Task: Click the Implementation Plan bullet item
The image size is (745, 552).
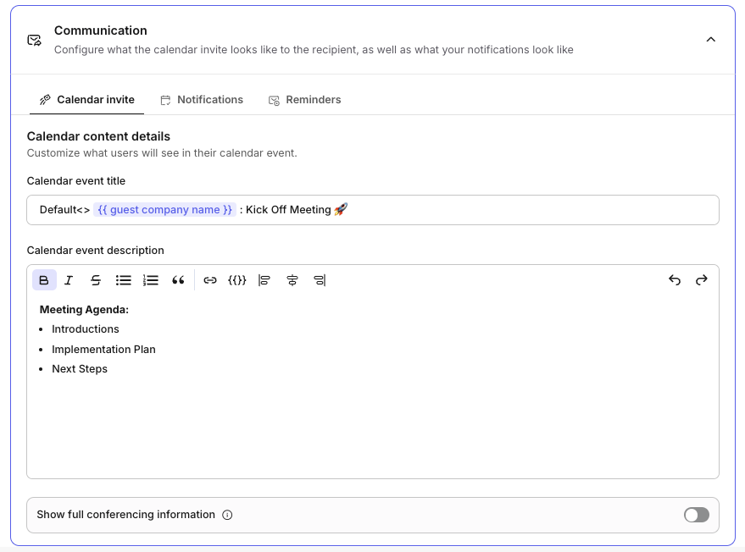Action: 103,350
